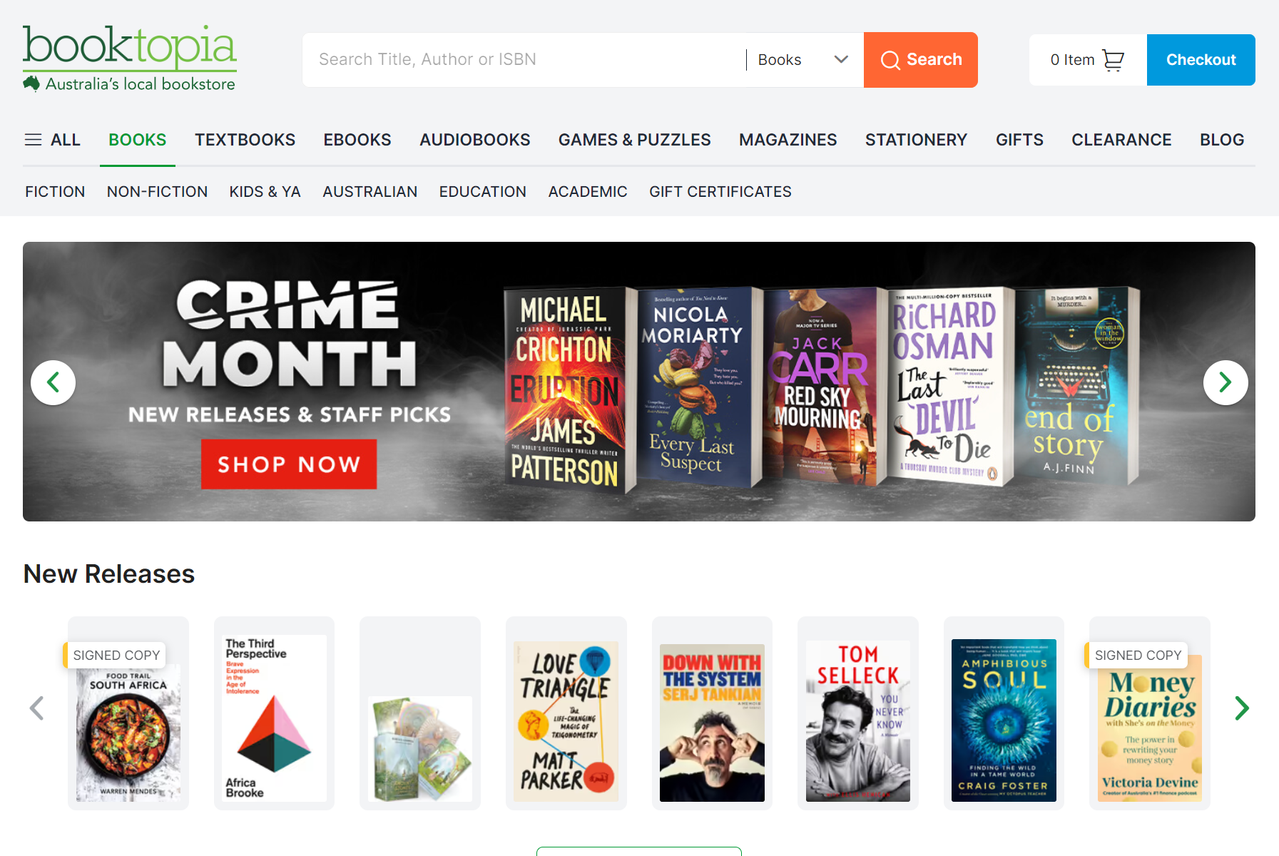The width and height of the screenshot is (1279, 856).
Task: Show next New Releases books
Action: 1242,708
